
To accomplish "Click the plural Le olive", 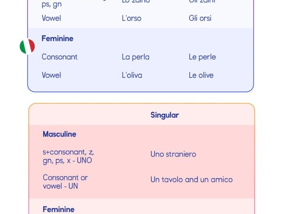I will coord(201,75).
